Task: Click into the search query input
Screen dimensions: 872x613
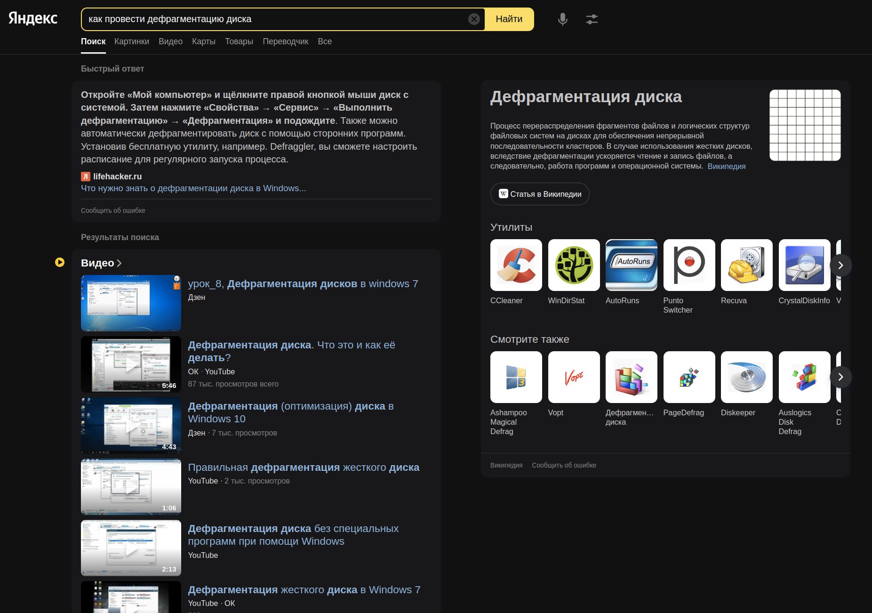Action: coord(275,19)
